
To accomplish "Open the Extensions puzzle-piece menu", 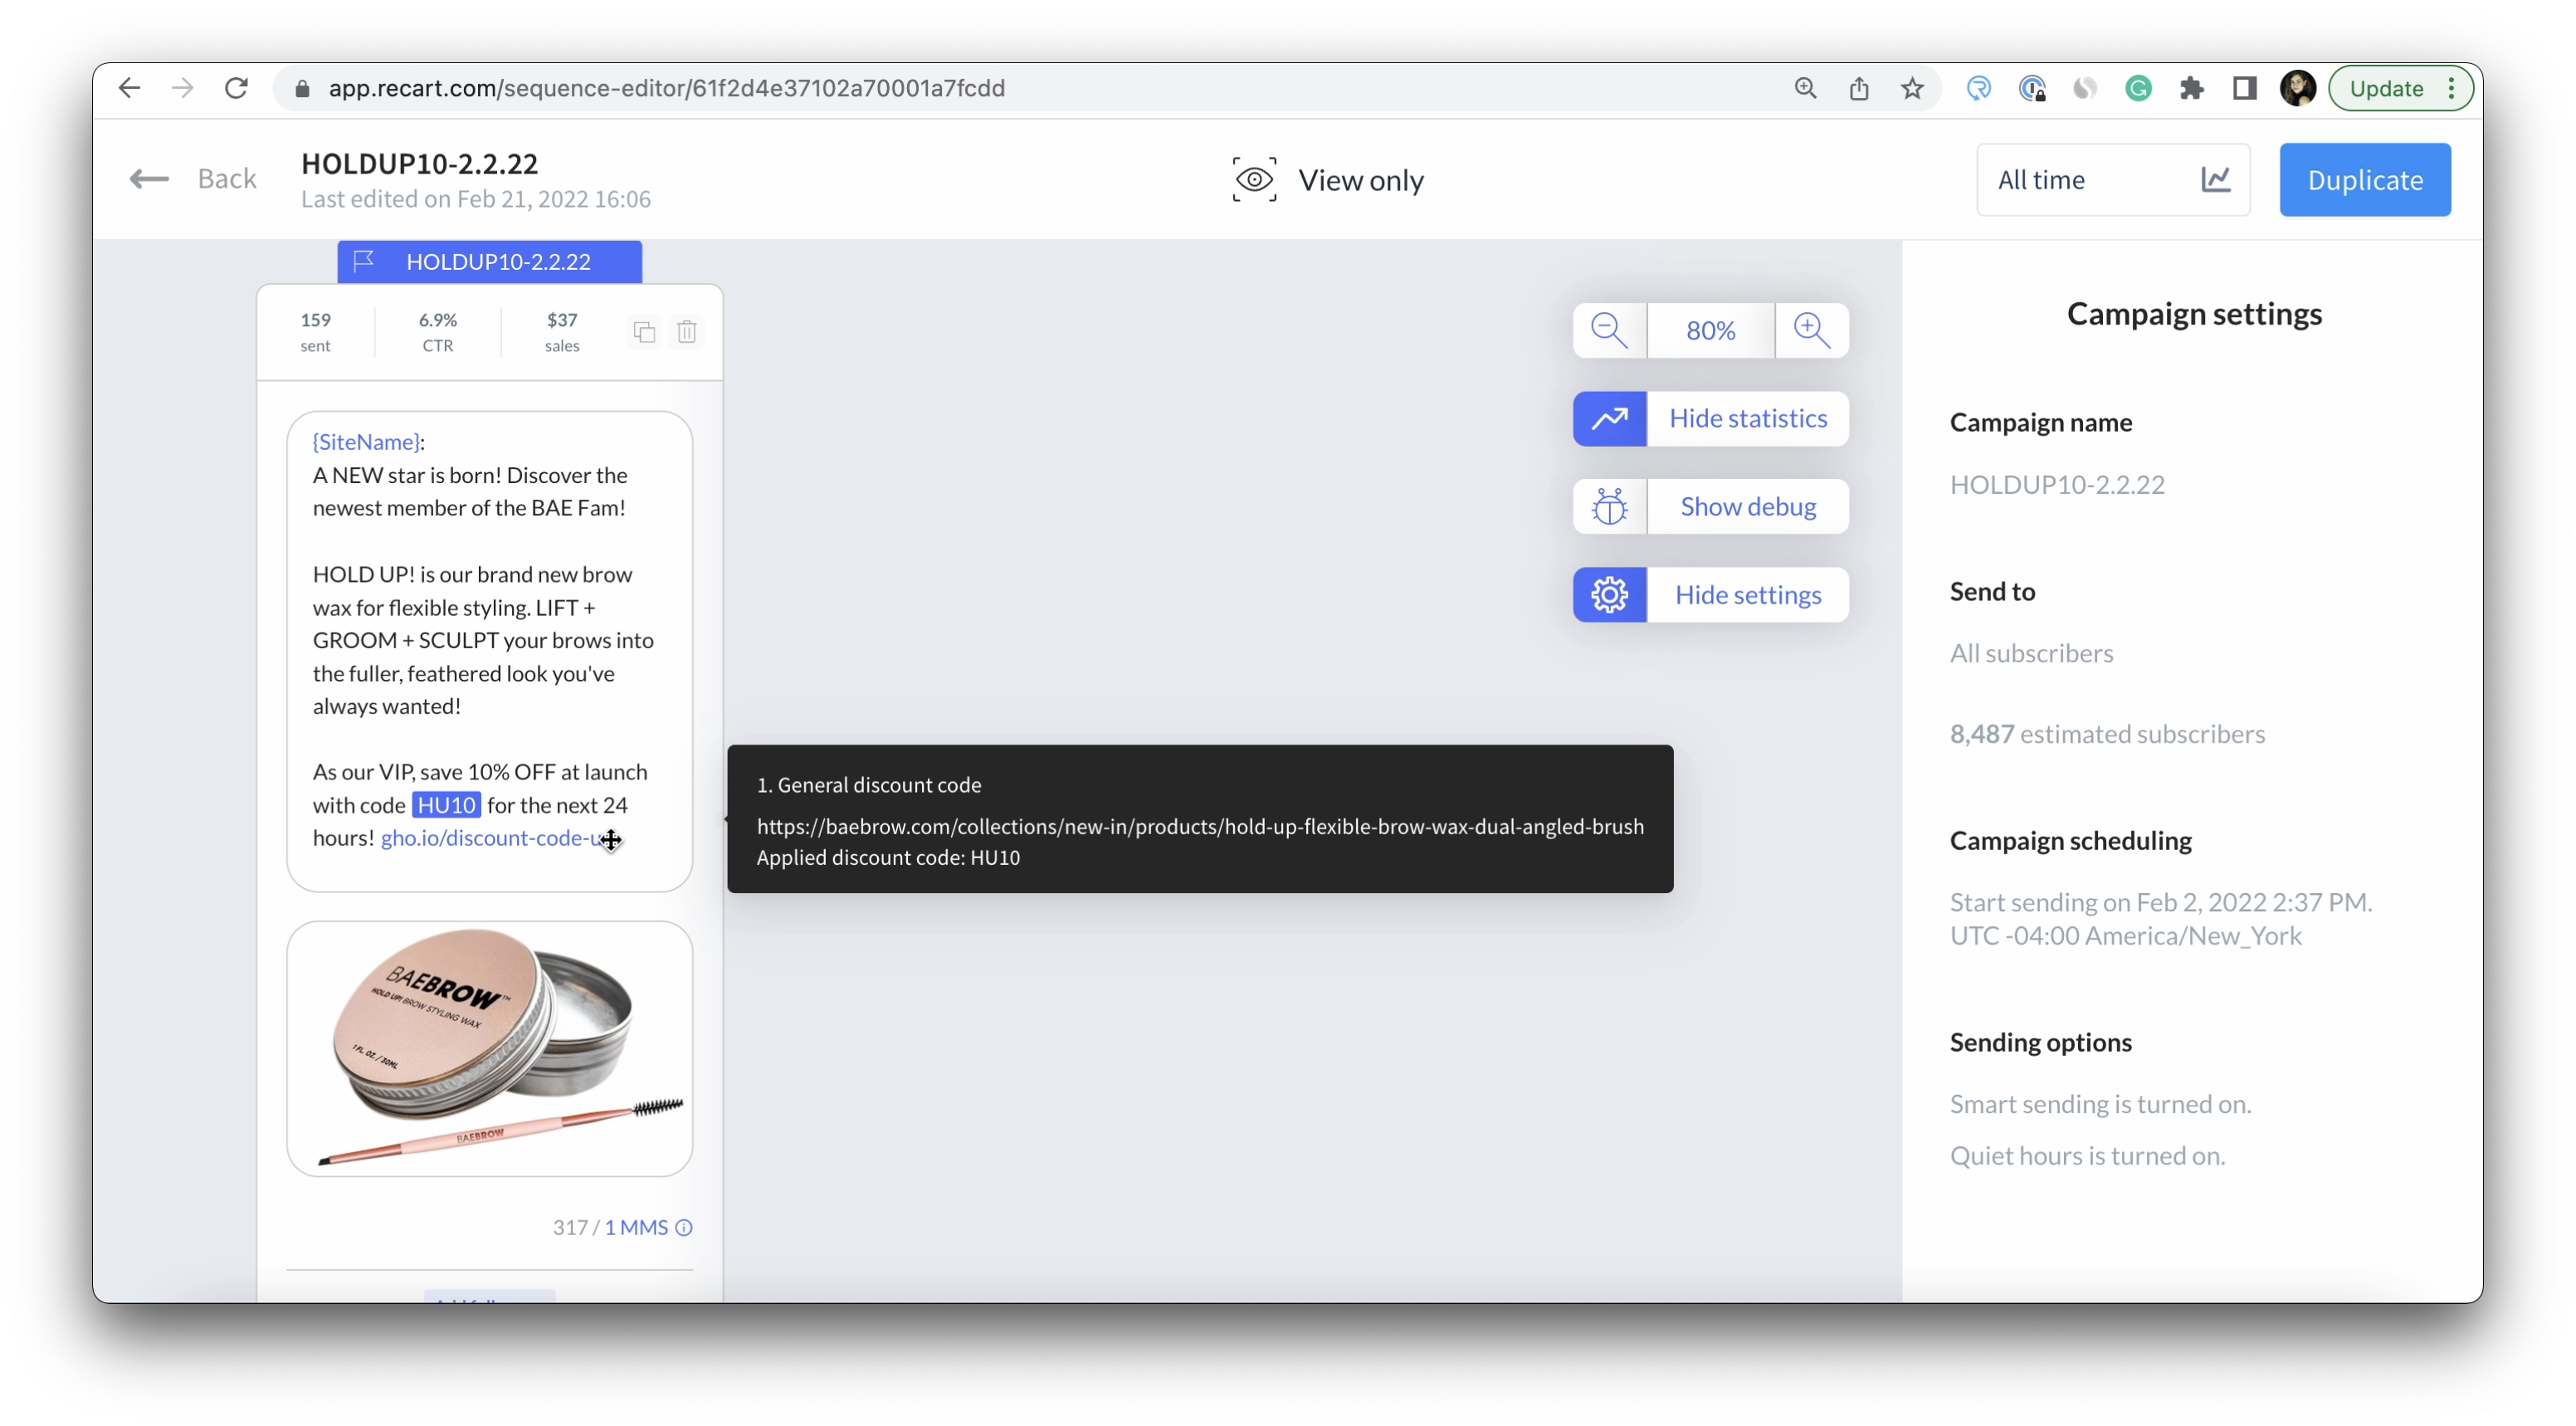I will 2191,88.
